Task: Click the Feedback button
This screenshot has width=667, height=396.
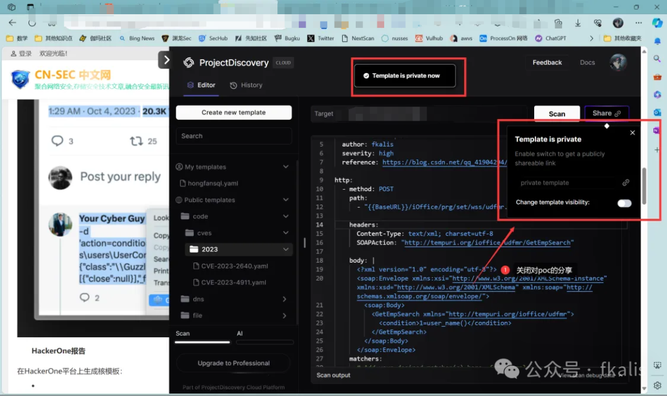Action: 547,62
